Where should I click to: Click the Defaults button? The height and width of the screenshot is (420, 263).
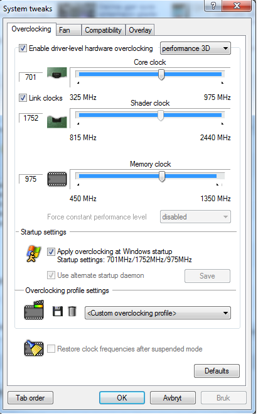[x=217, y=371]
